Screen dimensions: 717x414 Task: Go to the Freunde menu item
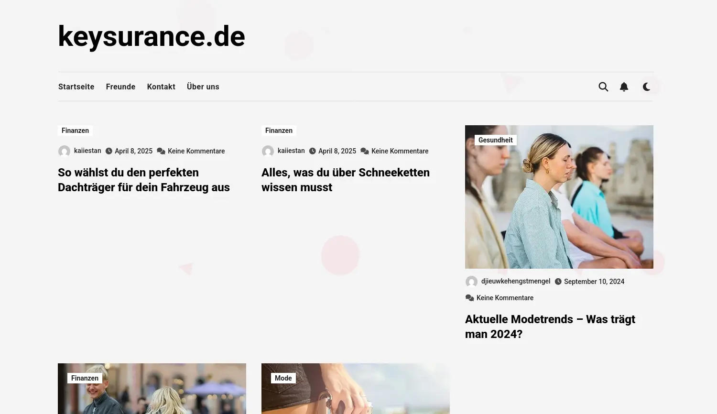click(120, 87)
